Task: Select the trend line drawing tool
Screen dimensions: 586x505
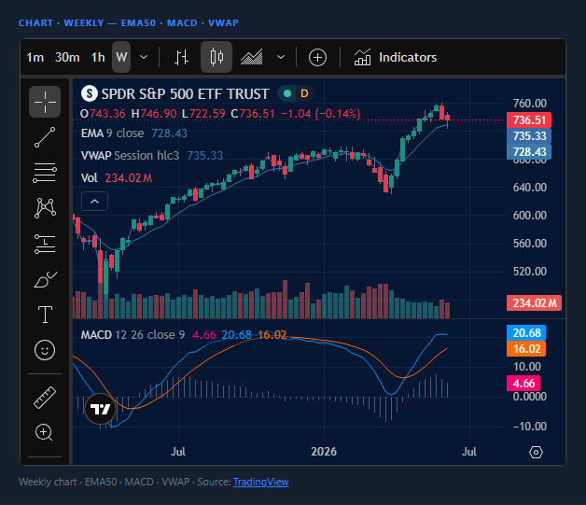Action: pos(45,137)
